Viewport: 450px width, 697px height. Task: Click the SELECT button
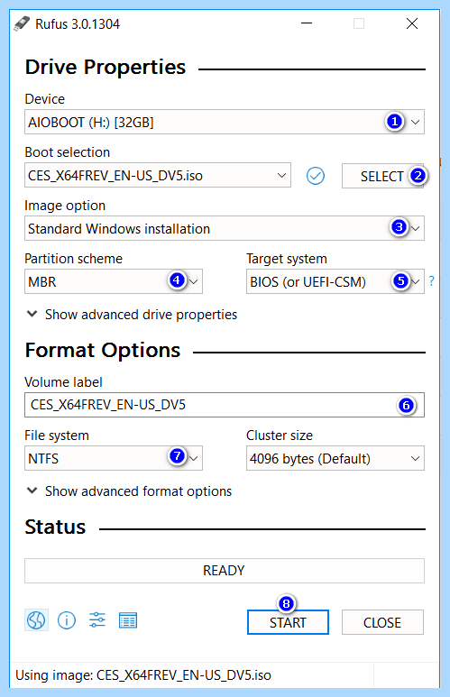pos(382,176)
